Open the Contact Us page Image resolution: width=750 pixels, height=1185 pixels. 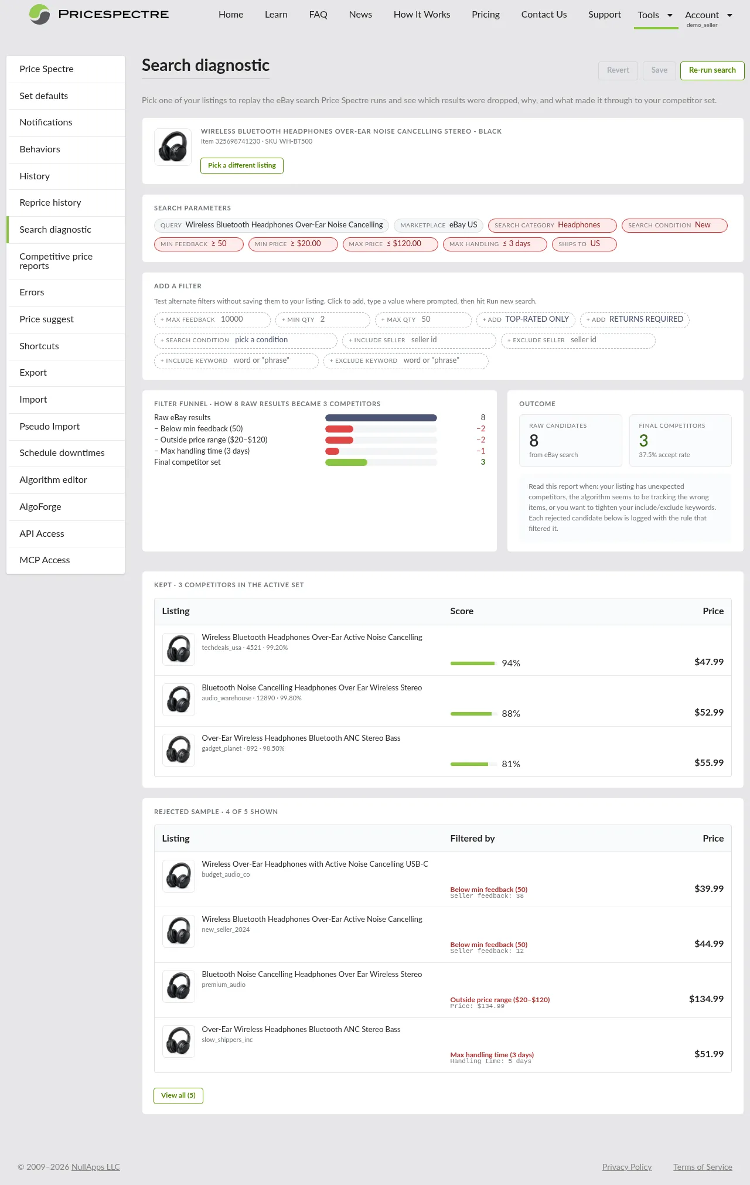(x=544, y=15)
